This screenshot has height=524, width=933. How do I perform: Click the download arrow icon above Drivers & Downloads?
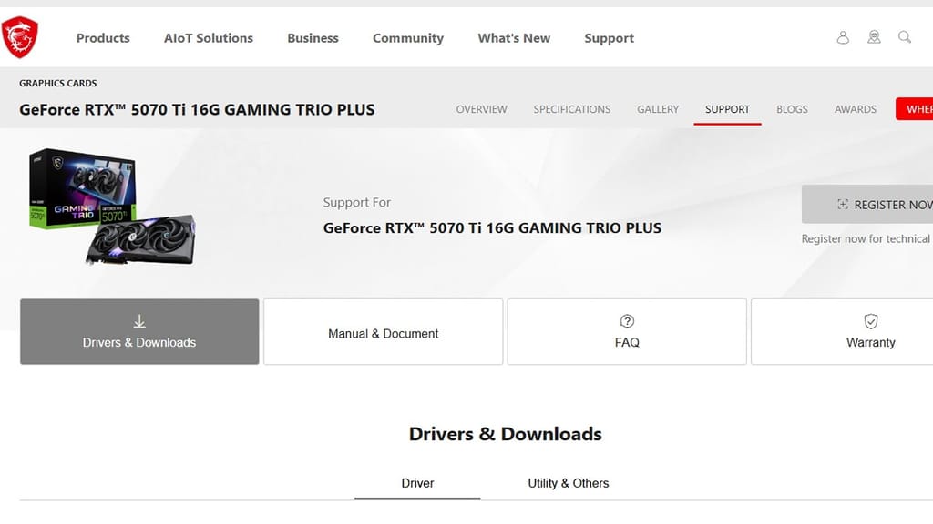tap(139, 321)
